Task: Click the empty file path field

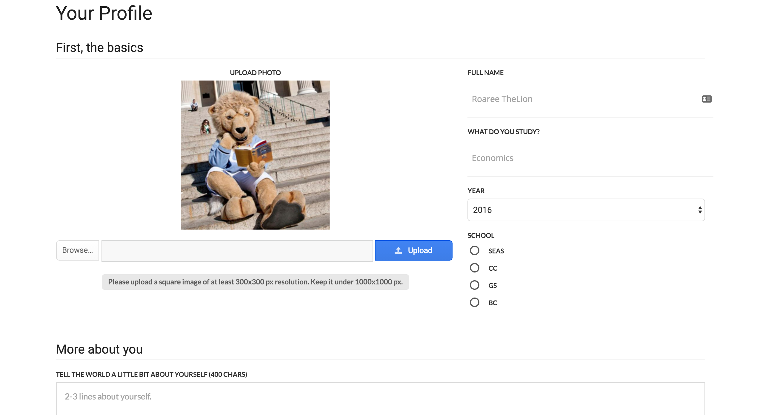Action: click(237, 251)
